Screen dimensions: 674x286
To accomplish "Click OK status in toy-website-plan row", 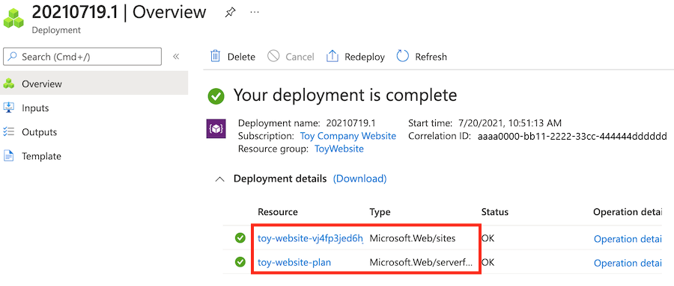I will (488, 262).
